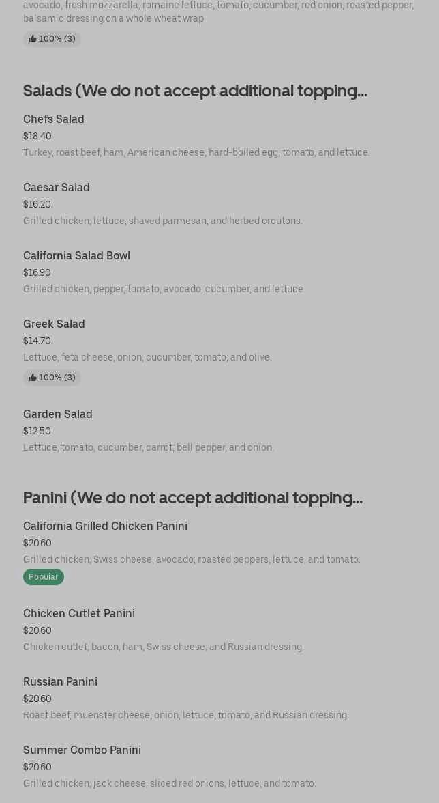Click the Popular badge
This screenshot has width=439, height=803.
(44, 577)
